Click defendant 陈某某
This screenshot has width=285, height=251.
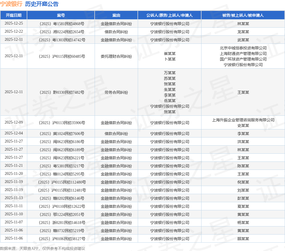coord(243,166)
